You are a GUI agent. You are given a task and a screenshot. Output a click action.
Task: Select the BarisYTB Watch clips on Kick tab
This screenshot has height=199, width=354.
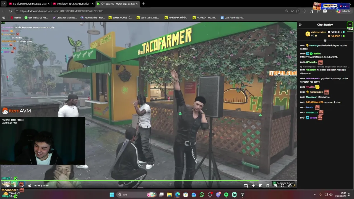coord(118,4)
